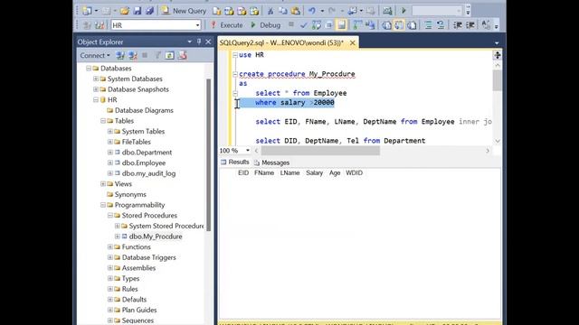
Task: Click the Decrease Indent icon
Action: click(458, 25)
